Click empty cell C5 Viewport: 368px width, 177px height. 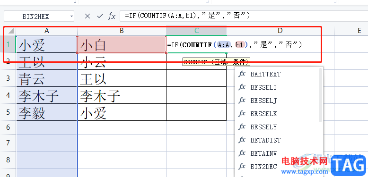click(x=196, y=112)
